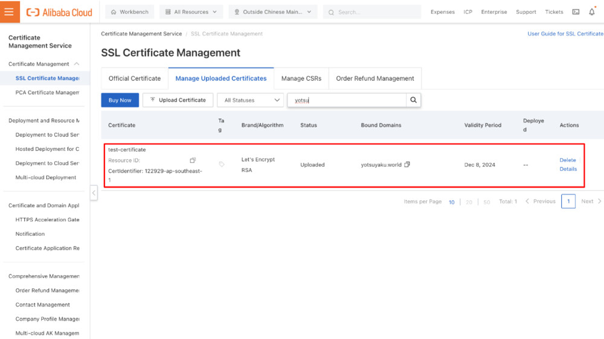Click the Buy Now button
Screen dimensions: 604x339
tap(120, 100)
